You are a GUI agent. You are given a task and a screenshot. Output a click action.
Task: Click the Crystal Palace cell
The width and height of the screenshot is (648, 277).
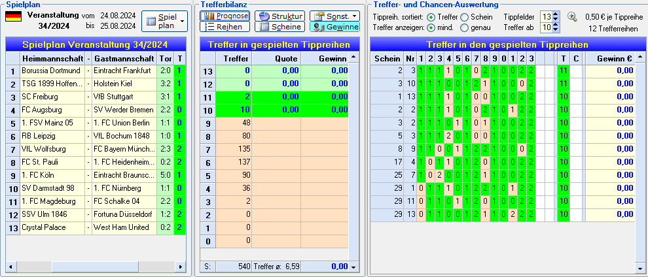tap(52, 227)
